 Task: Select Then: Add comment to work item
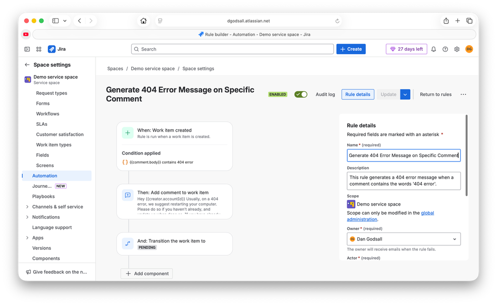point(174,202)
